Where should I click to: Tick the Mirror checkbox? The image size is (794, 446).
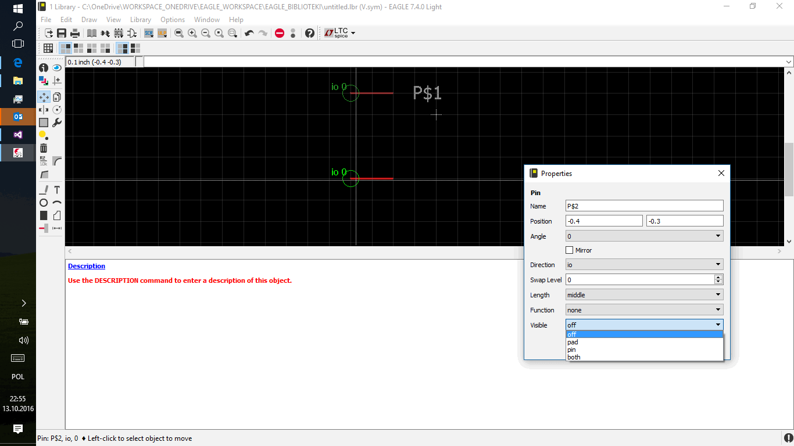569,250
